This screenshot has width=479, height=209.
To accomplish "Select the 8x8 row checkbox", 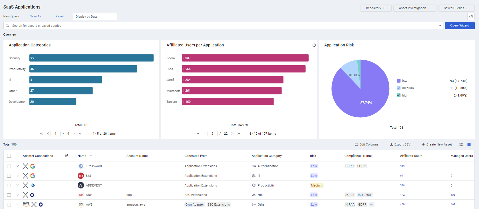I will tap(9, 176).
